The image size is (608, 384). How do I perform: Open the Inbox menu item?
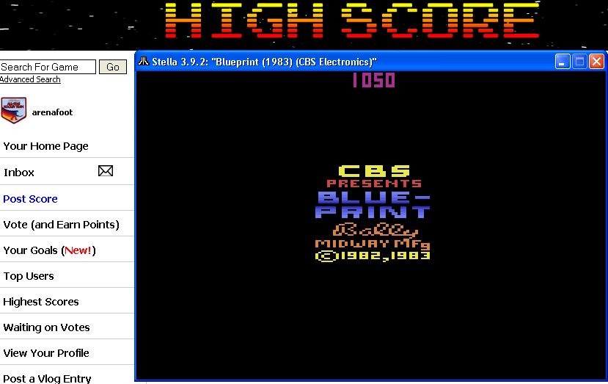click(19, 173)
